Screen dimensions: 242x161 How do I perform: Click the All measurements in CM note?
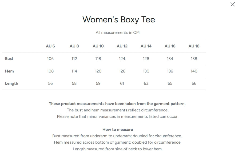click(x=118, y=33)
